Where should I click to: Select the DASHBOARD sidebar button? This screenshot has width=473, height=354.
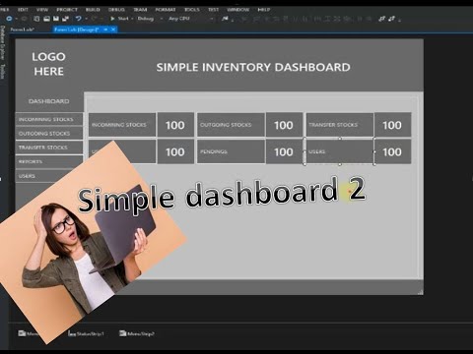(49, 101)
